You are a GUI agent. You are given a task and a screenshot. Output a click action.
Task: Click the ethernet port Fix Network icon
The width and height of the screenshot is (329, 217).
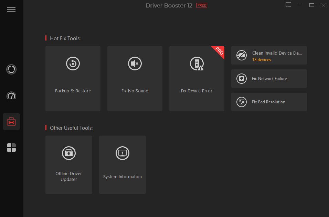coord(241,79)
